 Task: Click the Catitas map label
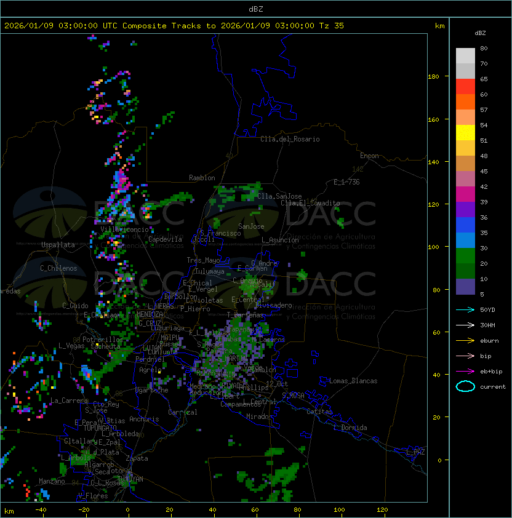(319, 412)
